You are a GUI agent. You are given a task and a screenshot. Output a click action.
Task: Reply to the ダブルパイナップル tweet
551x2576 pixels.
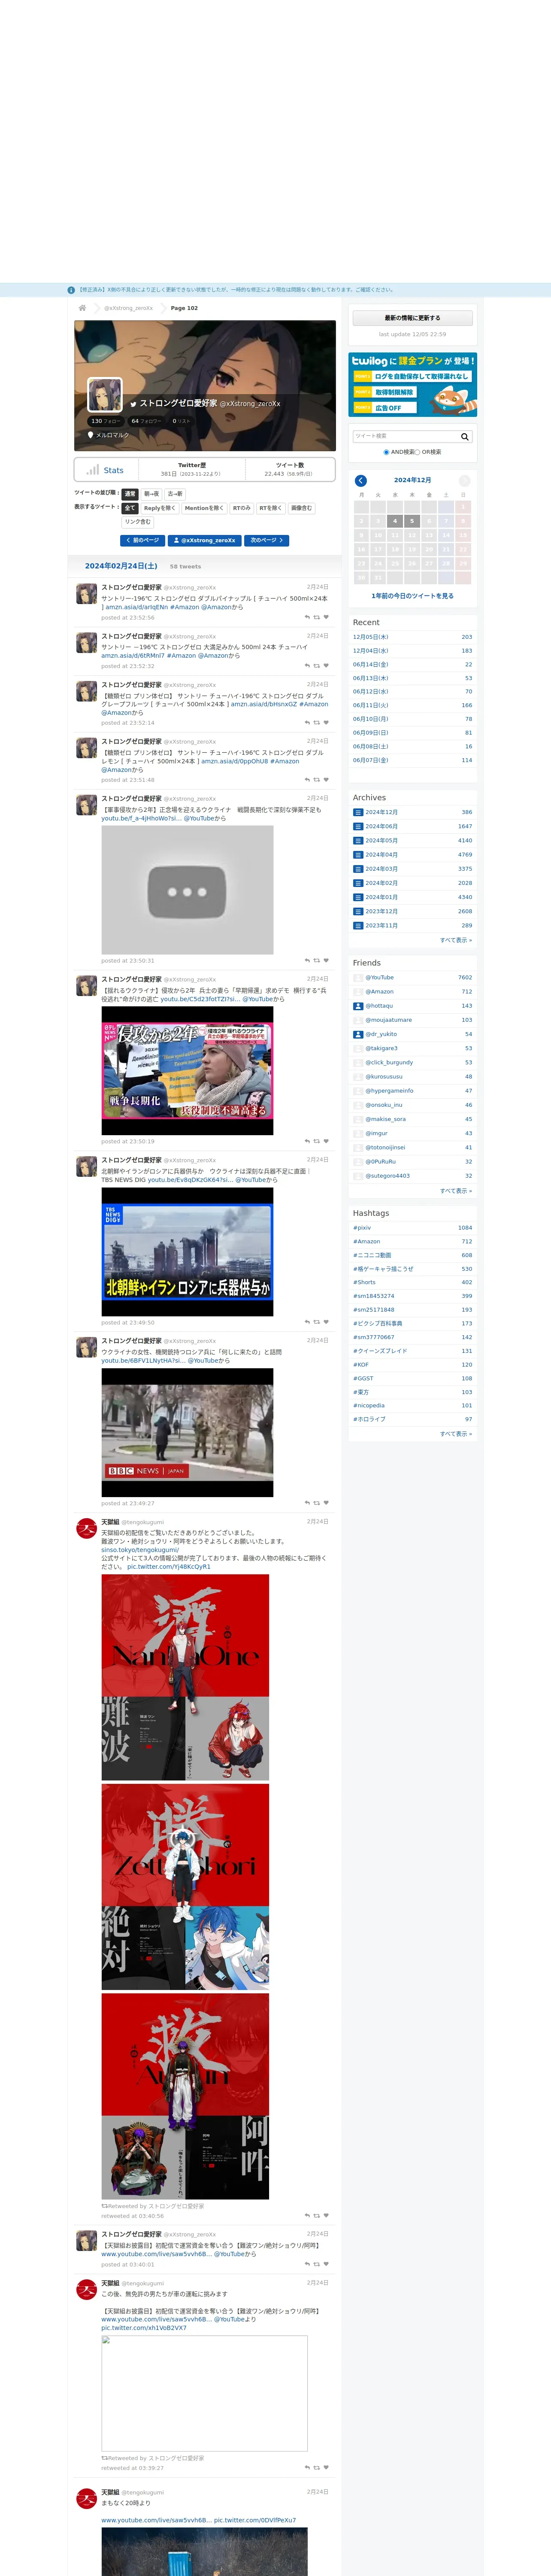click(307, 617)
